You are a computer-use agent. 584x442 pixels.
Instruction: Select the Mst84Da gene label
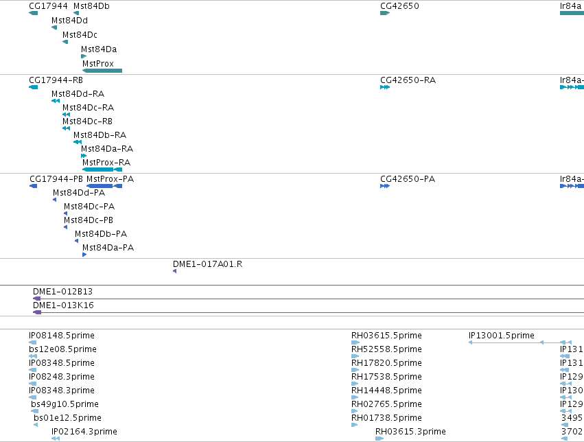coord(99,49)
